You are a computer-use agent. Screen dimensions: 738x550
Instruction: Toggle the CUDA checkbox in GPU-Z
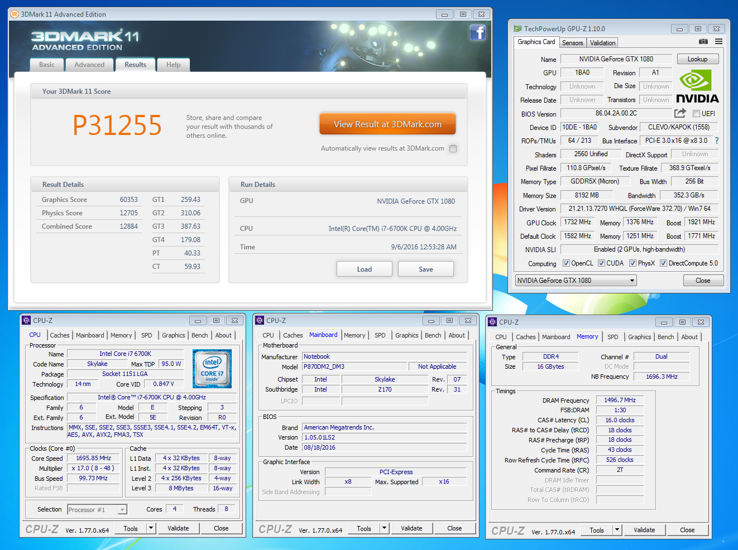[x=601, y=263]
